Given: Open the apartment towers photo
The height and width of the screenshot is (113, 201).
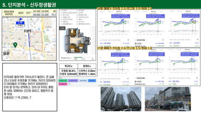Looking at the screenshot, I should click(x=121, y=99).
